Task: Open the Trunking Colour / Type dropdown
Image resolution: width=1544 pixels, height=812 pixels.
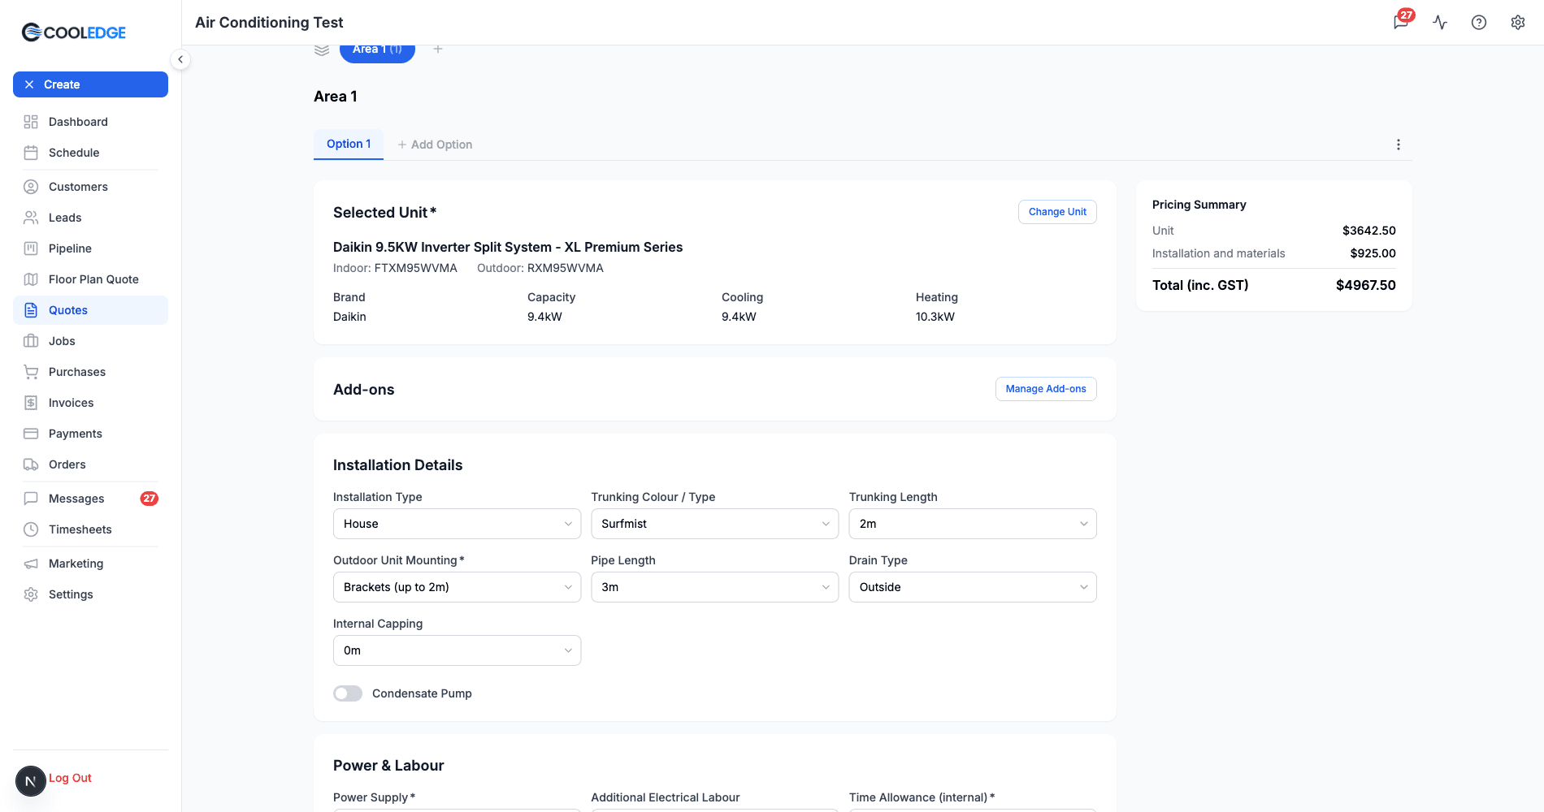Action: click(715, 524)
